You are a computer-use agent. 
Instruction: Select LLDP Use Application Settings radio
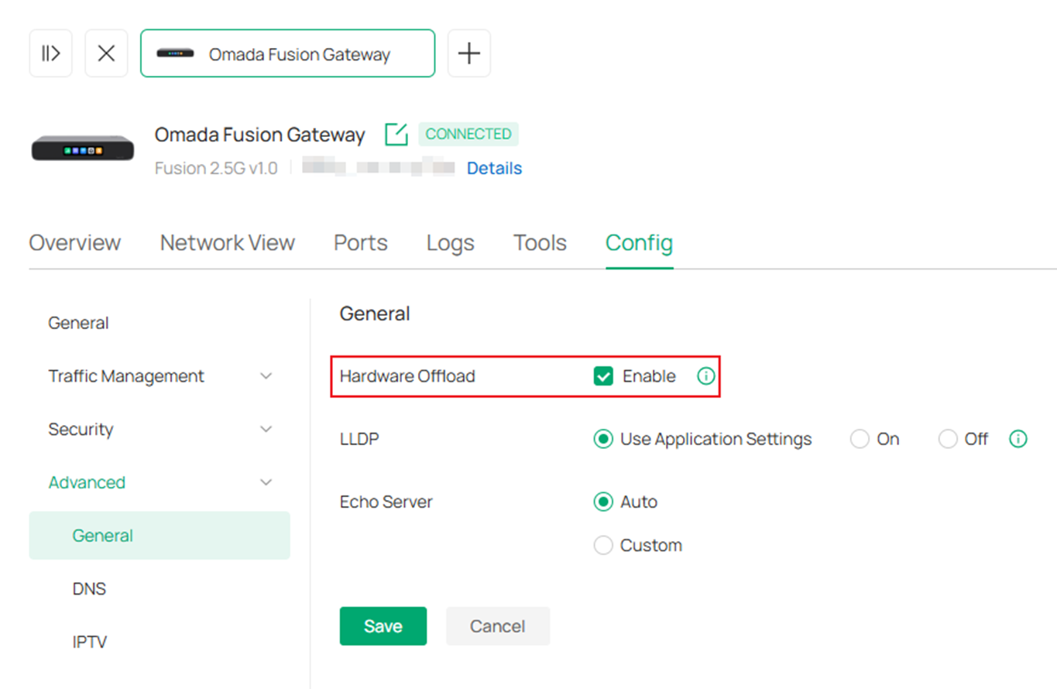click(x=602, y=439)
